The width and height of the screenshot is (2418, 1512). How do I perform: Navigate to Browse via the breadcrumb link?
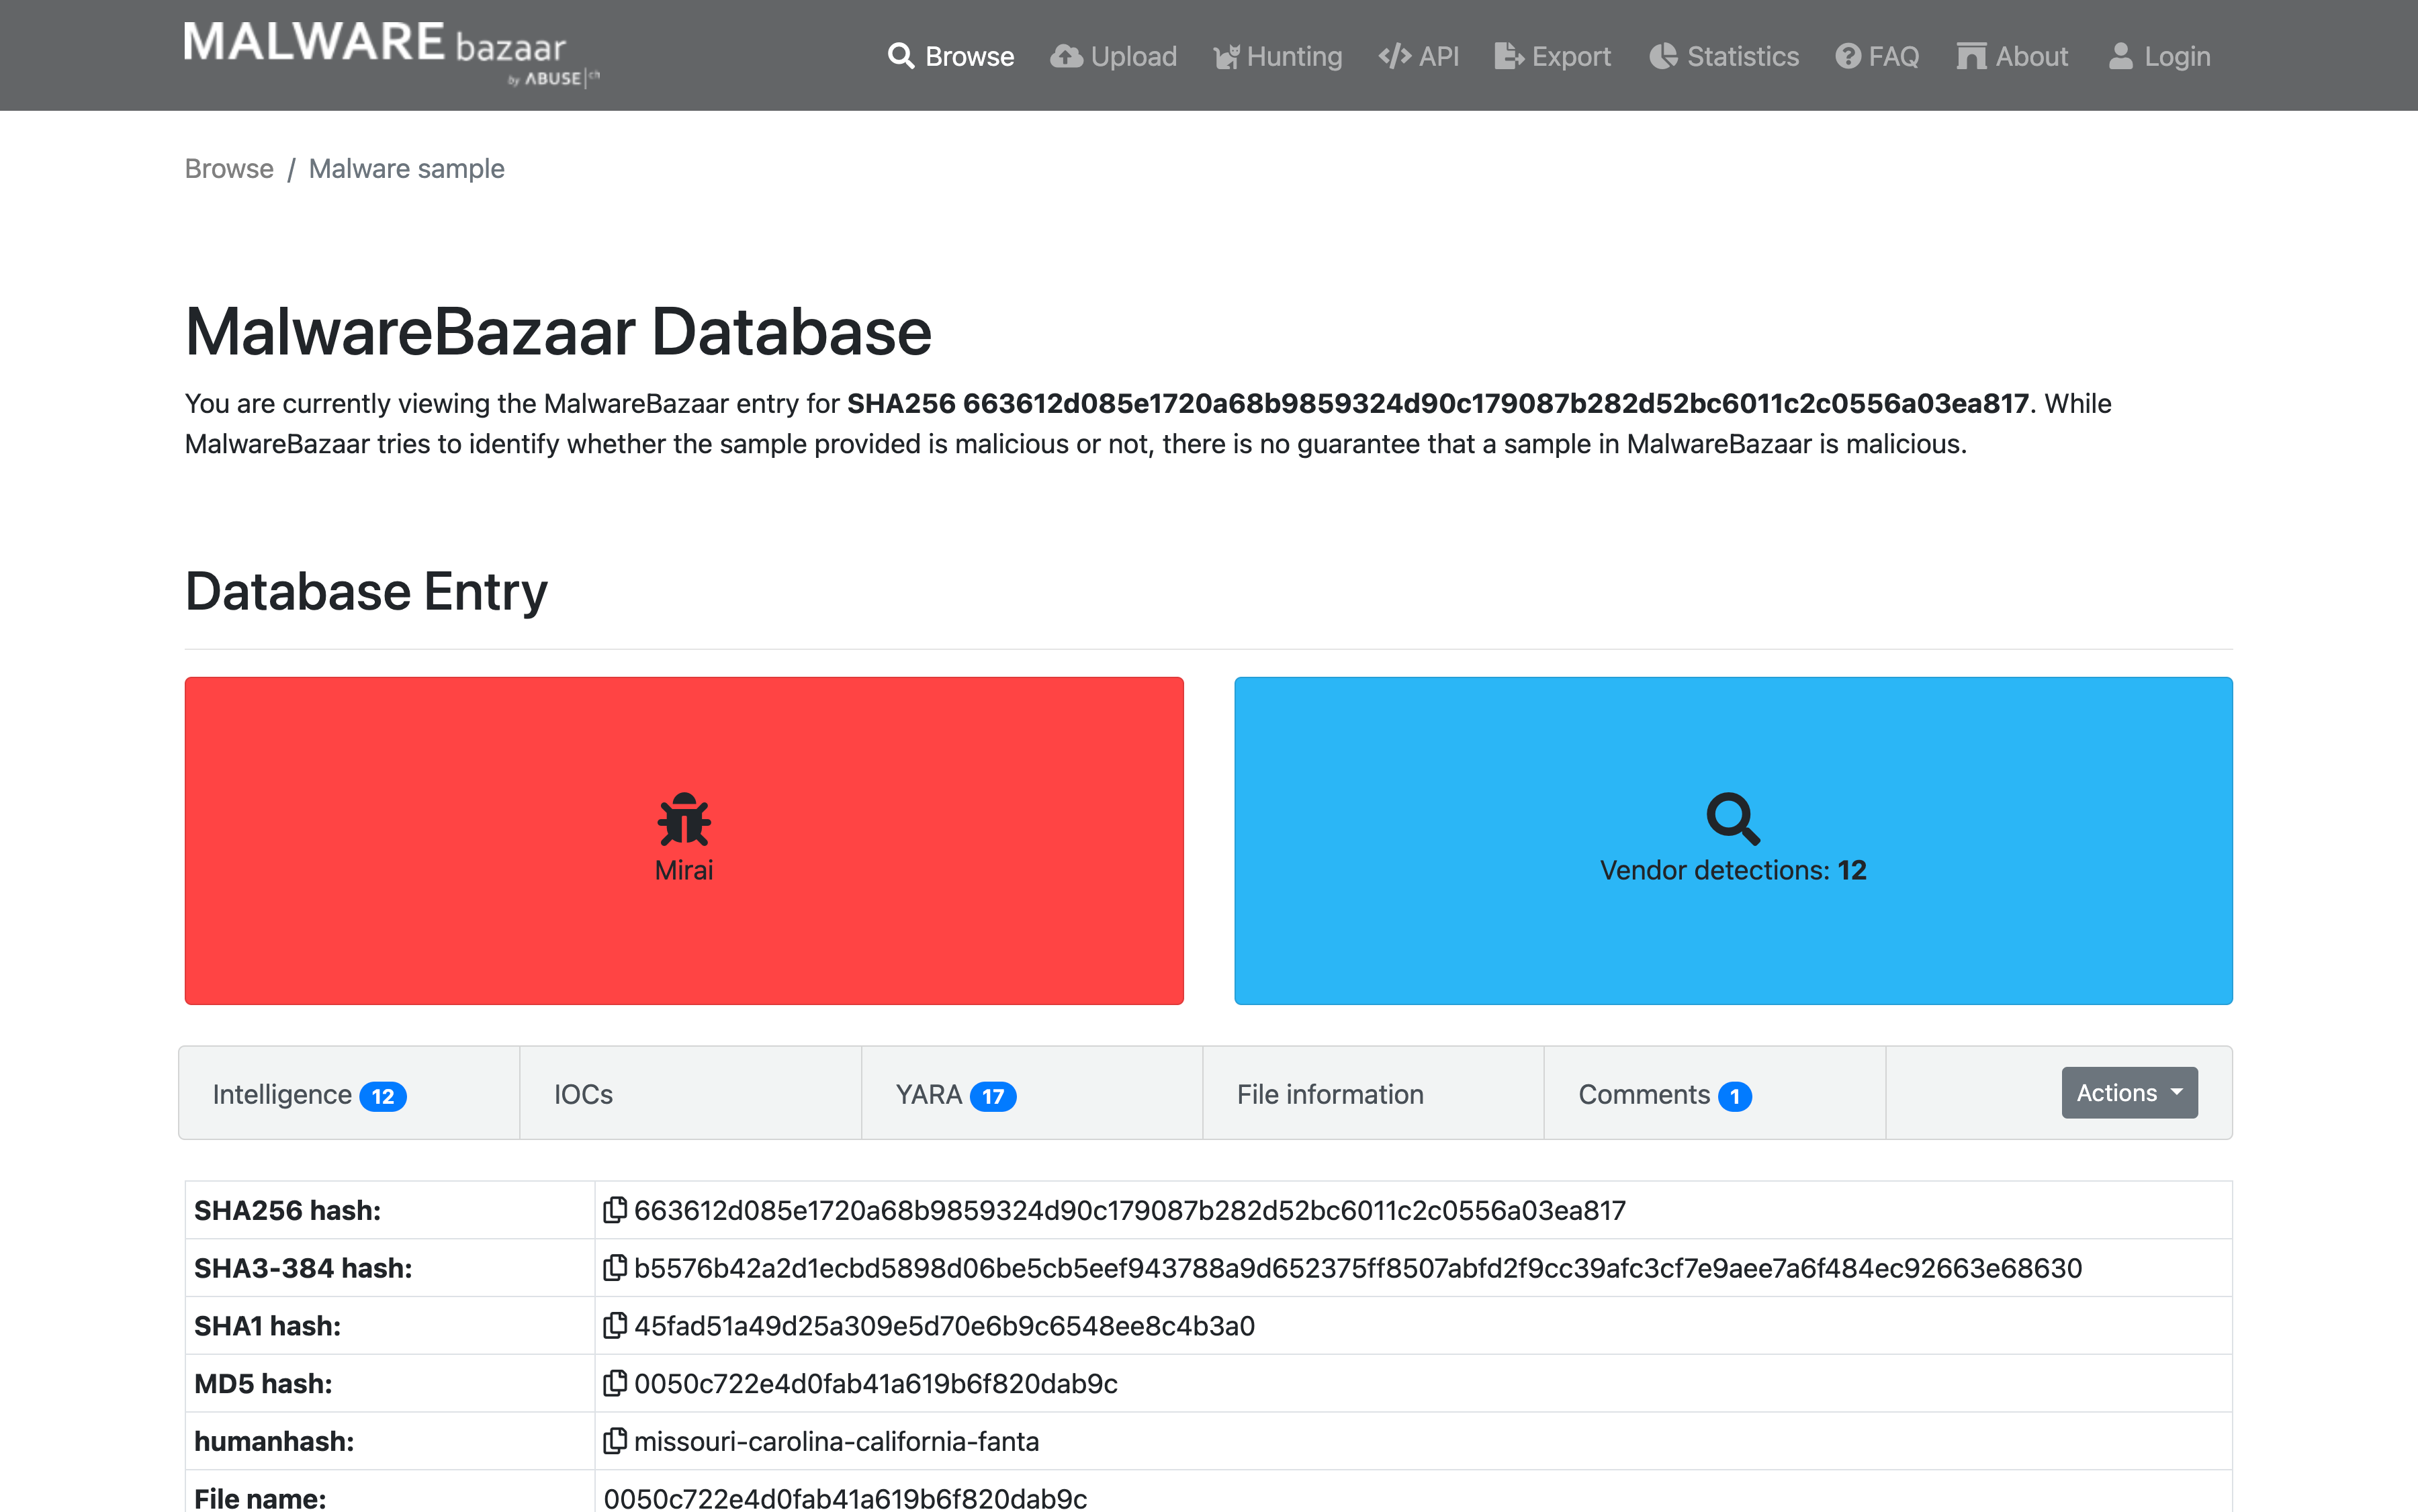tap(229, 168)
